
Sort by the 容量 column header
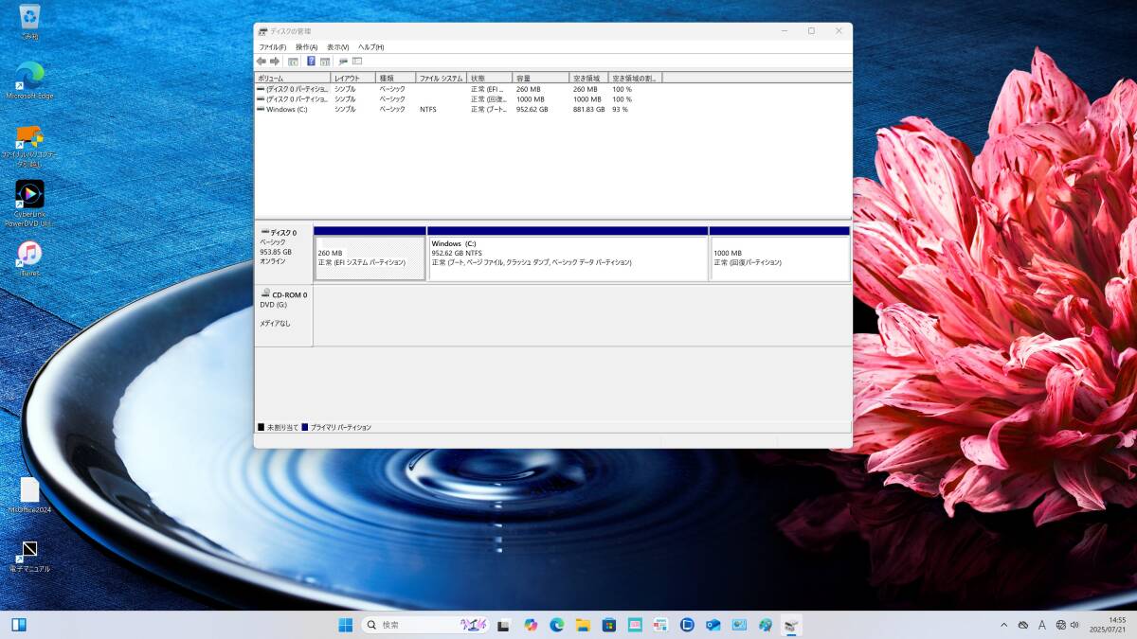coord(541,78)
